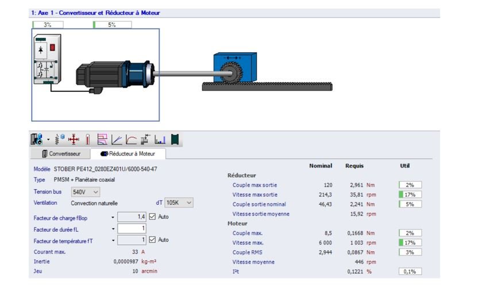This screenshot has height=296, width=482.
Task: Open the dT 105K dropdown
Action: (x=179, y=202)
